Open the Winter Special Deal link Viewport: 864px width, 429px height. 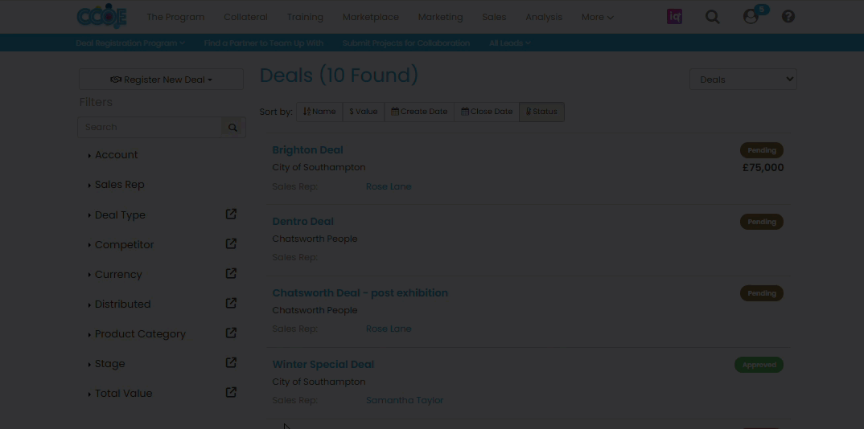coord(323,365)
